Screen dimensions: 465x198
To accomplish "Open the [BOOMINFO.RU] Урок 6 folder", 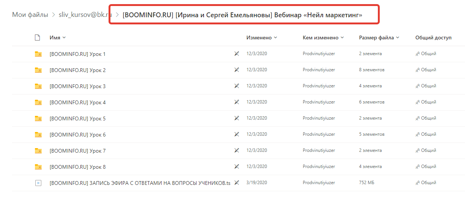I will pyautogui.click(x=78, y=135).
